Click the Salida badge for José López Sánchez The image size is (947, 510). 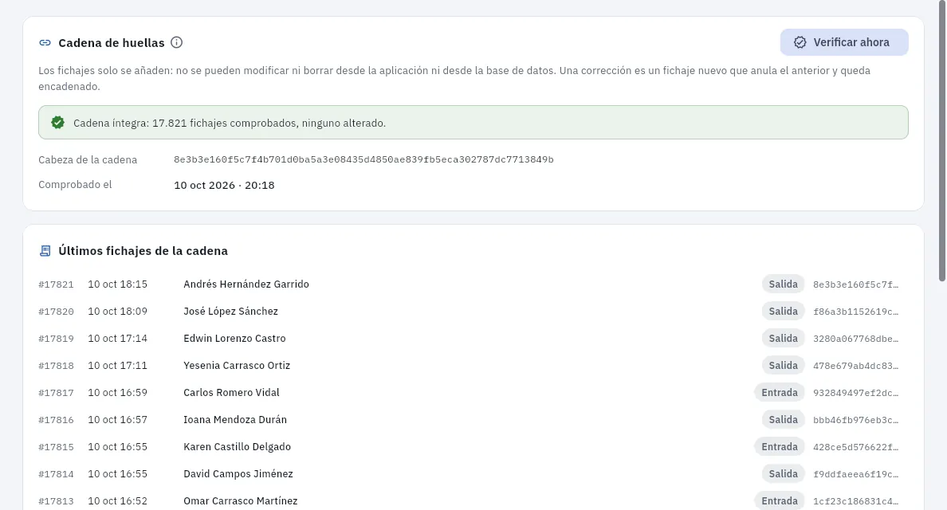click(x=783, y=312)
